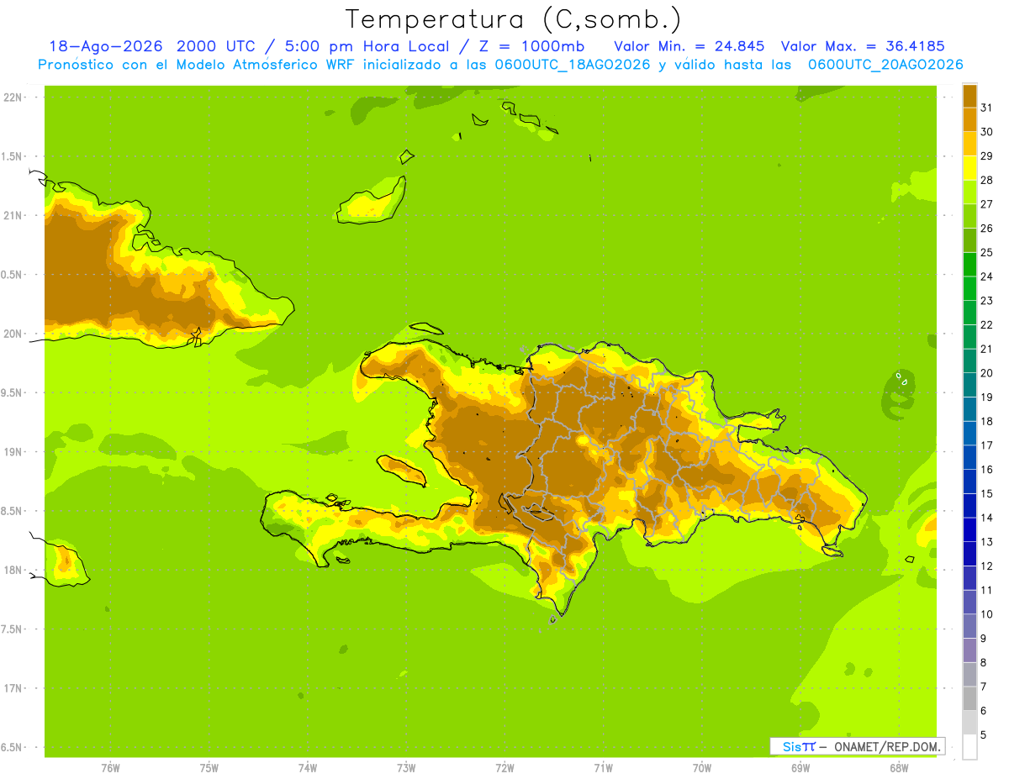The image size is (1009, 779).
Task: Click the blue legend band between 16 and 17
Action: tap(969, 457)
